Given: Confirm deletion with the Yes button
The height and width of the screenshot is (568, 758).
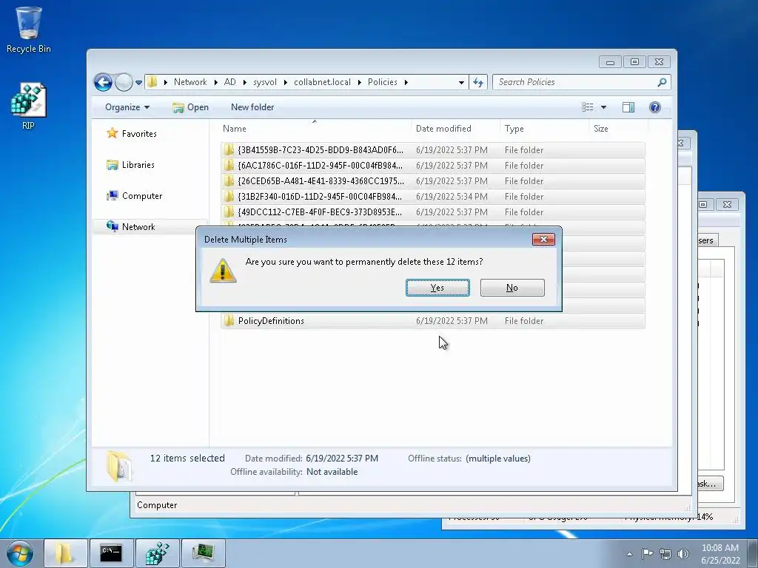Looking at the screenshot, I should pos(437,288).
